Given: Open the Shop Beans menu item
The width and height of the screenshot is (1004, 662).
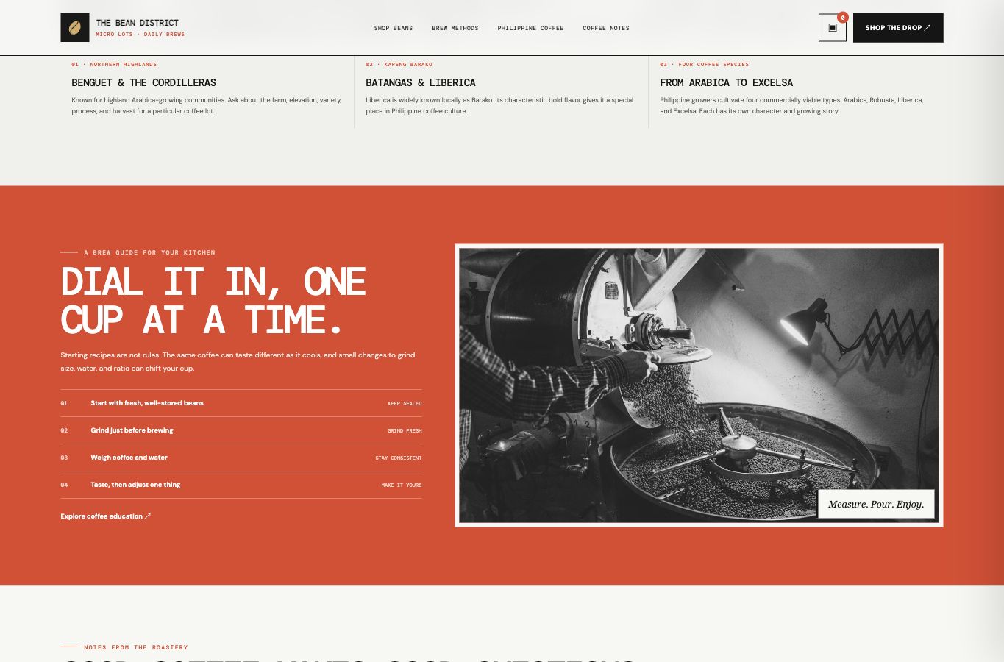Looking at the screenshot, I should pos(394,28).
